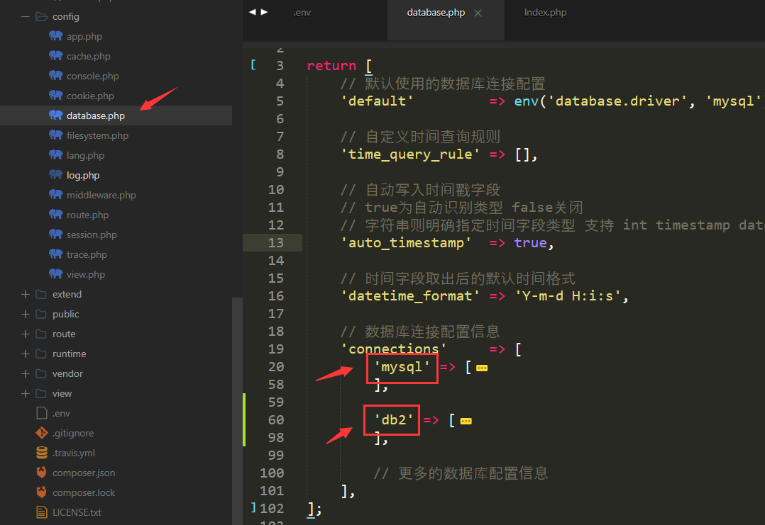Click line number 13 in gutter
765x525 pixels.
(x=275, y=242)
